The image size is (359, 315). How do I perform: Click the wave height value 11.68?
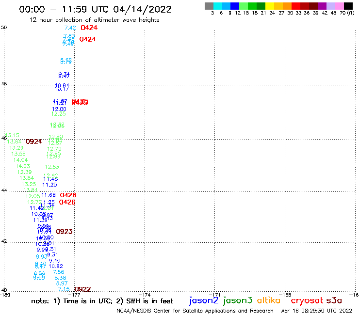pyautogui.click(x=49, y=195)
